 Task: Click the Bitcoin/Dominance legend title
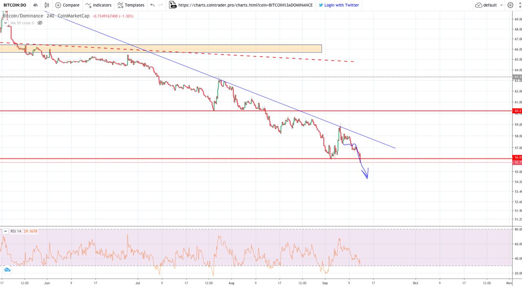(23, 16)
